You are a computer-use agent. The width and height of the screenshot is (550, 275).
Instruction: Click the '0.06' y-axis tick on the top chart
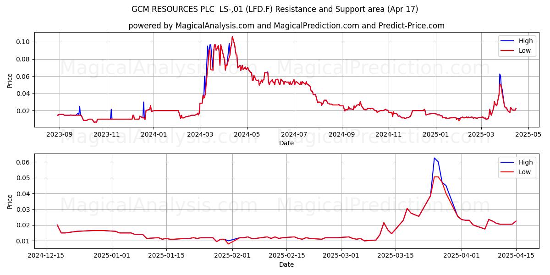click(23, 76)
